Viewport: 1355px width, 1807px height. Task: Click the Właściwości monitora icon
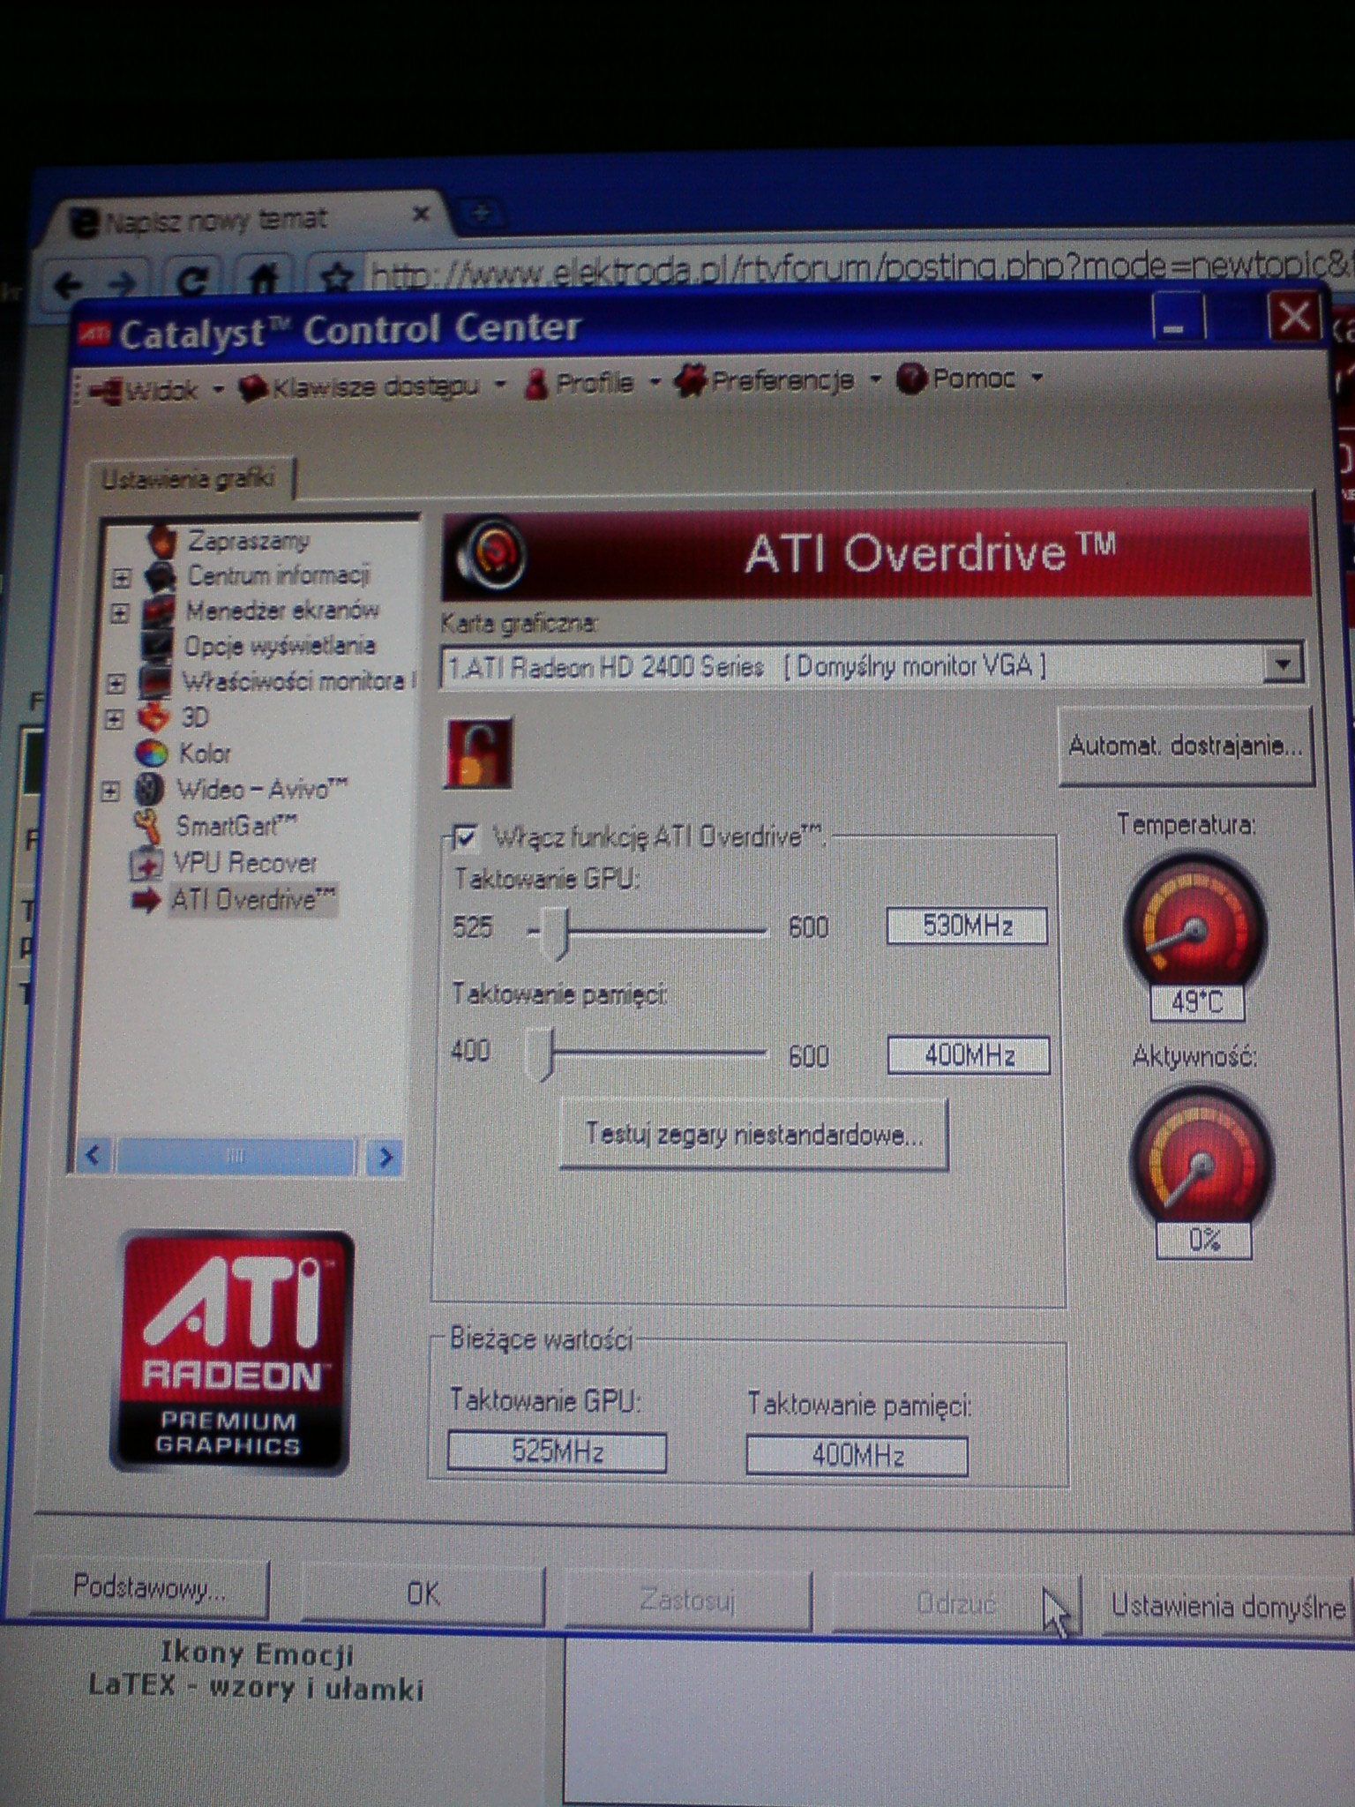(155, 682)
